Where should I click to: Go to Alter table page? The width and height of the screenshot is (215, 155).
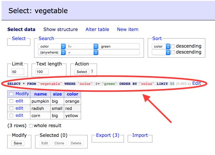97,29
